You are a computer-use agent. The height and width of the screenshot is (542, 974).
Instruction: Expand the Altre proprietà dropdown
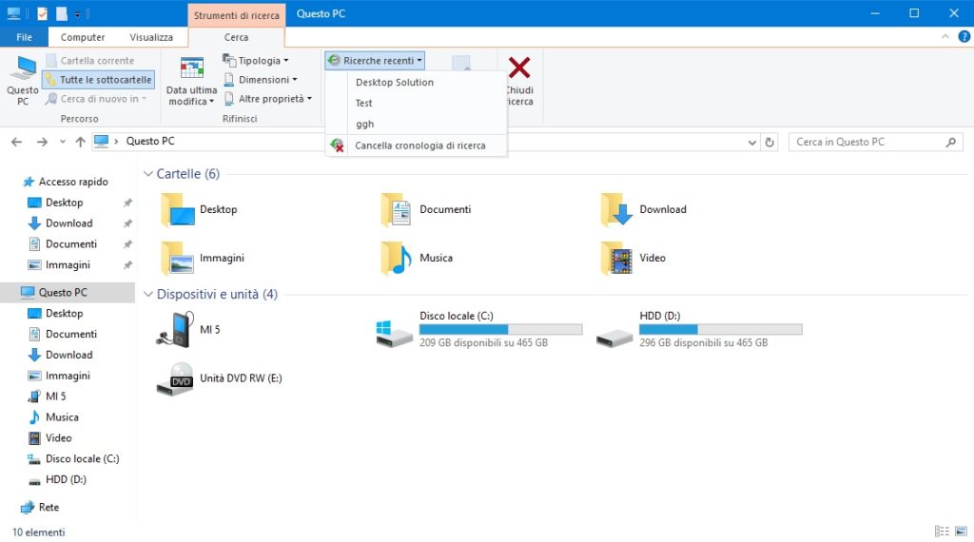pyautogui.click(x=268, y=99)
